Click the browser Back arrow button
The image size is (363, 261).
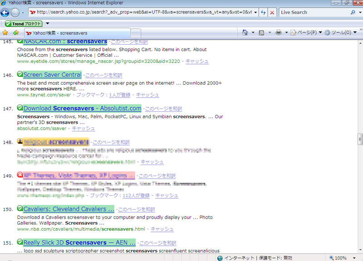[x=5, y=13]
